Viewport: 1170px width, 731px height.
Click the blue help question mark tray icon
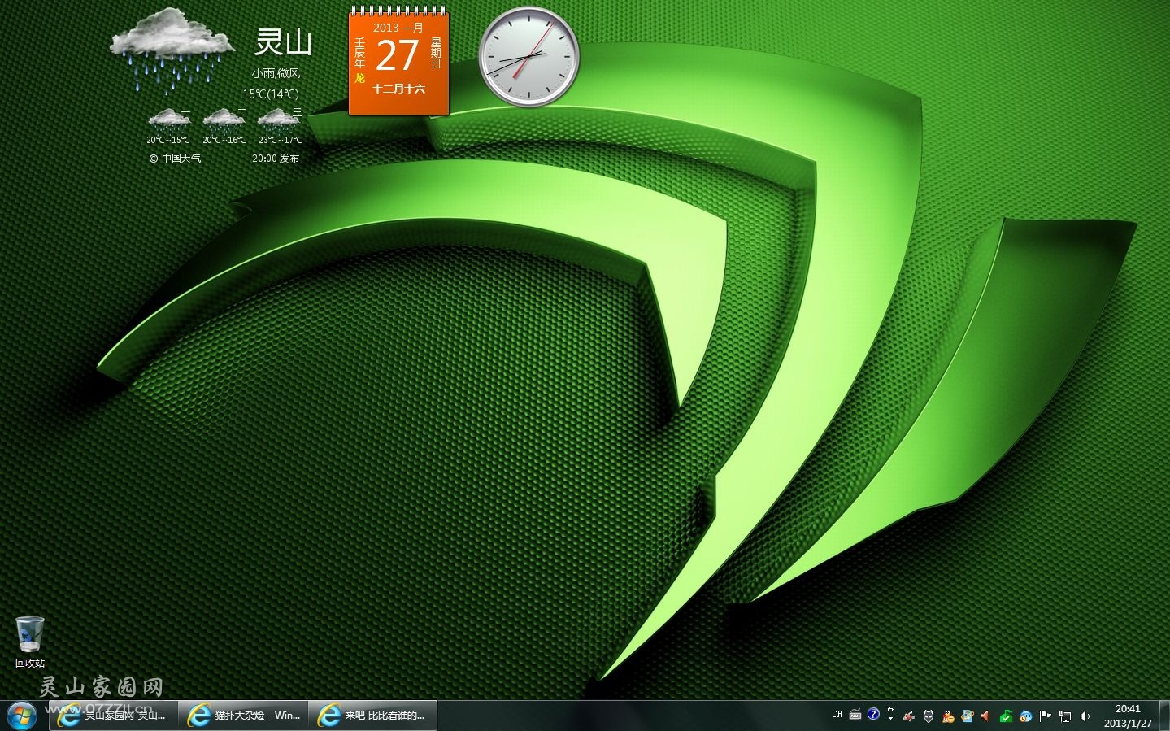click(873, 714)
